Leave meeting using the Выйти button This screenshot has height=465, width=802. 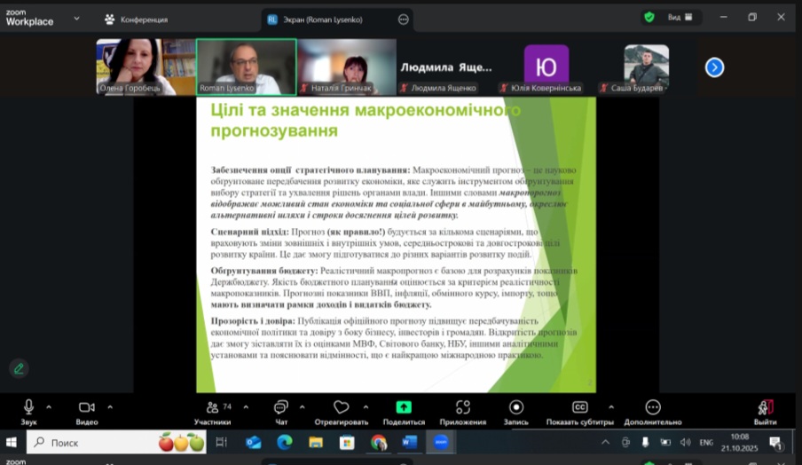pyautogui.click(x=765, y=411)
